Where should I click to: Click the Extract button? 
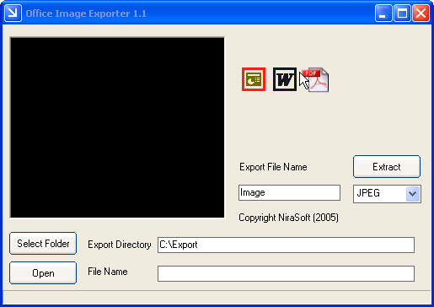[387, 167]
